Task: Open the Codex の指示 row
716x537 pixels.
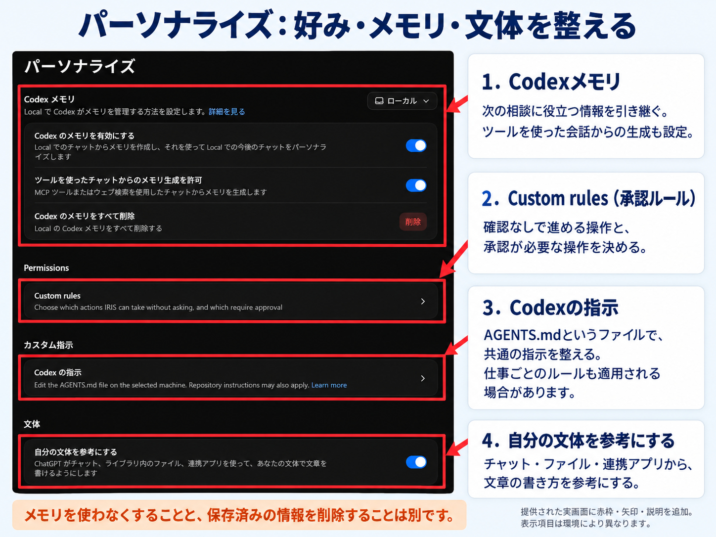Action: (x=231, y=378)
